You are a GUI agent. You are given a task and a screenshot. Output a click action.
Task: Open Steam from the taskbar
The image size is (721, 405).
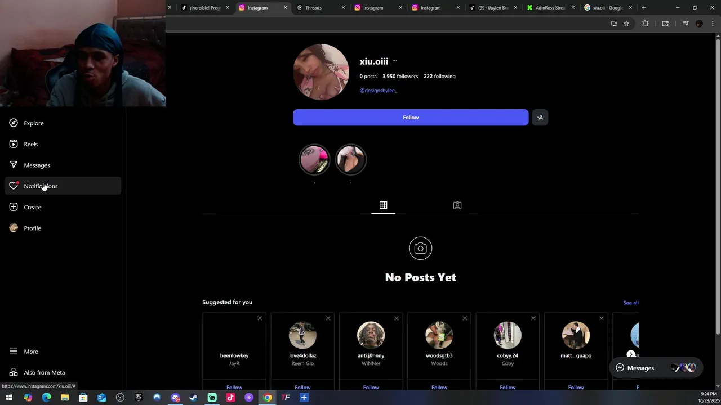click(193, 398)
